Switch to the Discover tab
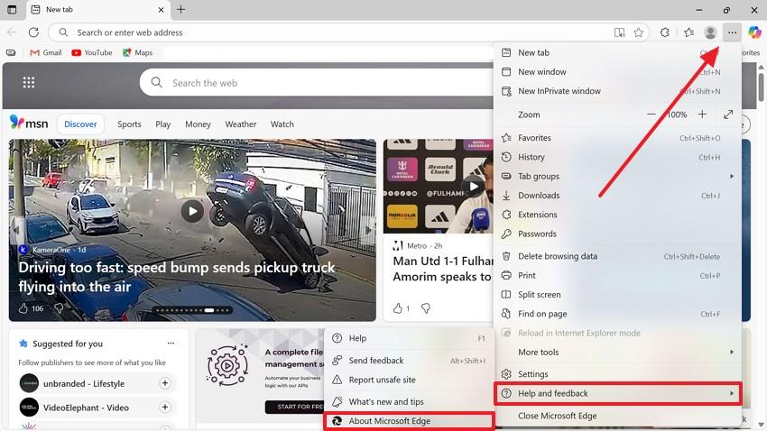 [80, 124]
